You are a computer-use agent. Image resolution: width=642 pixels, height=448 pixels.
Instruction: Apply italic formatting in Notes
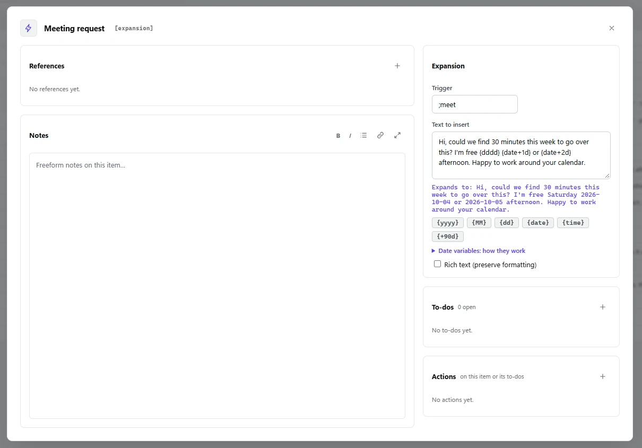[x=350, y=136]
